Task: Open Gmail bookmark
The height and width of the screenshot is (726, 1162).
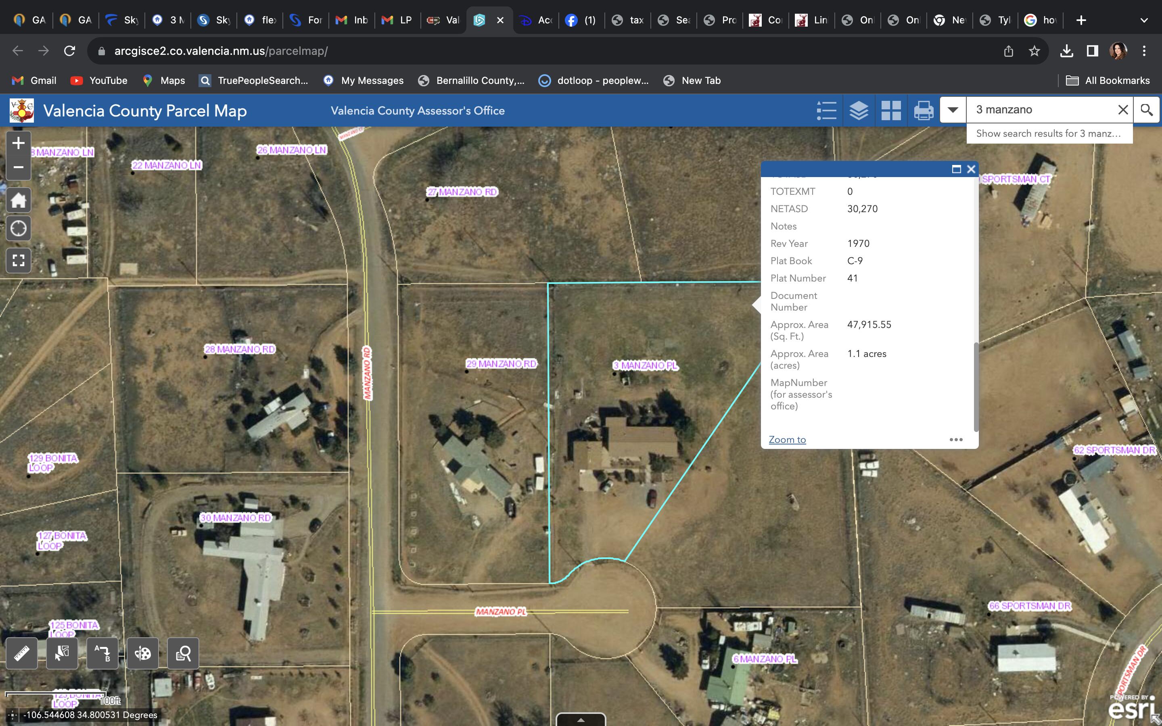Action: coord(35,81)
